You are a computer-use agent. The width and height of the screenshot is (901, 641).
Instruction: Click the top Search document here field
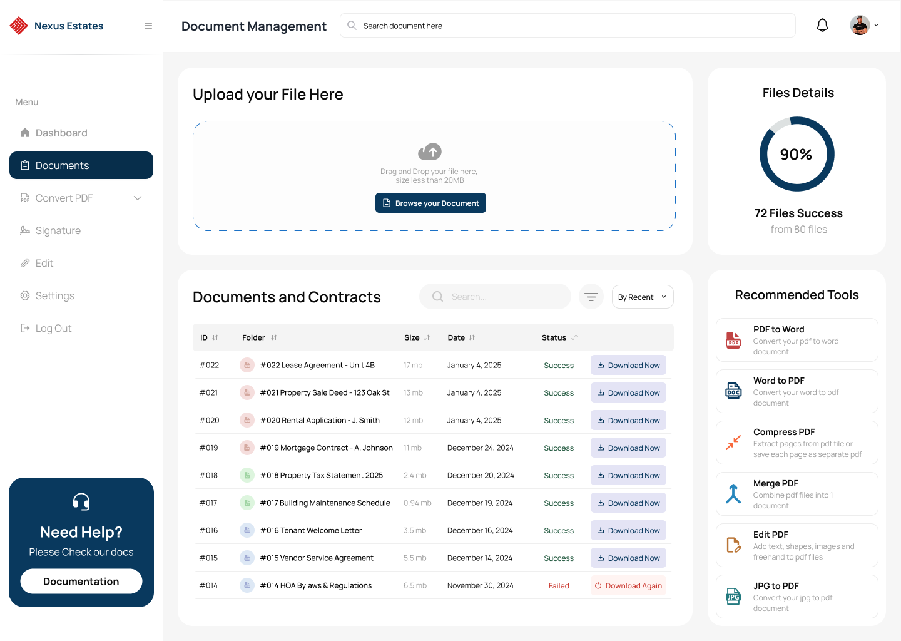coord(568,26)
